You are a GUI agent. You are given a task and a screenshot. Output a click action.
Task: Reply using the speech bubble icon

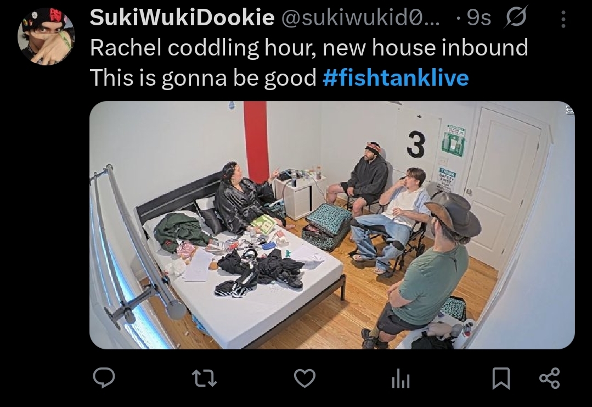click(x=104, y=377)
